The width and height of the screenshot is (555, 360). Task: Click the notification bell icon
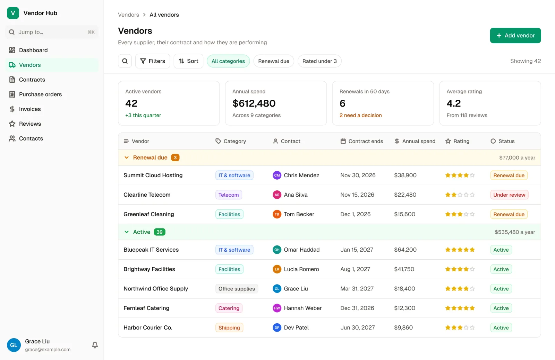point(95,345)
